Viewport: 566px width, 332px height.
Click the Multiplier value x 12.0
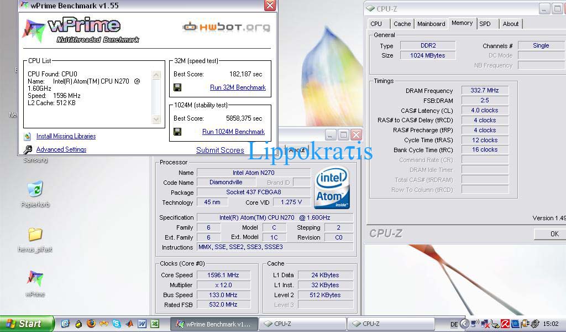223,285
